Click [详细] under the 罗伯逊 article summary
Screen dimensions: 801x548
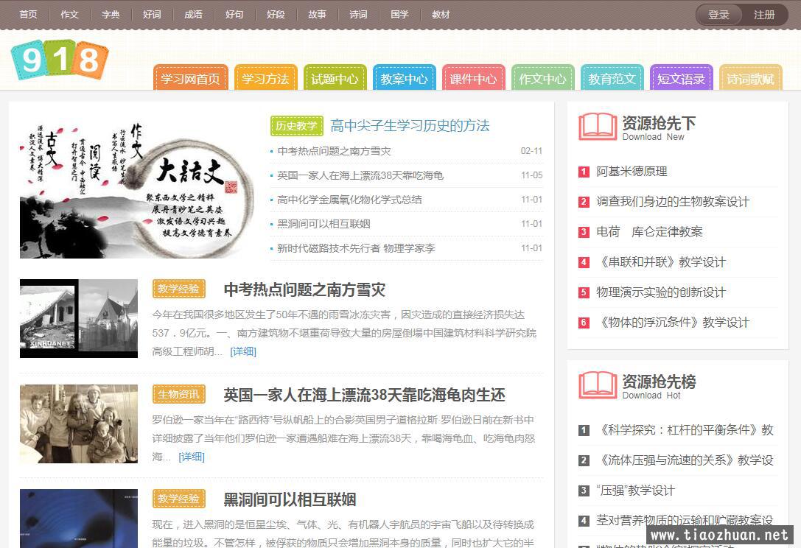(x=192, y=457)
